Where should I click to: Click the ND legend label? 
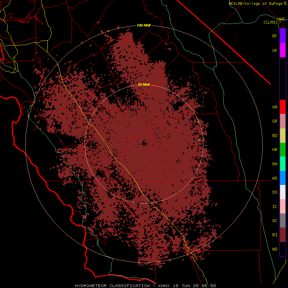point(275,249)
